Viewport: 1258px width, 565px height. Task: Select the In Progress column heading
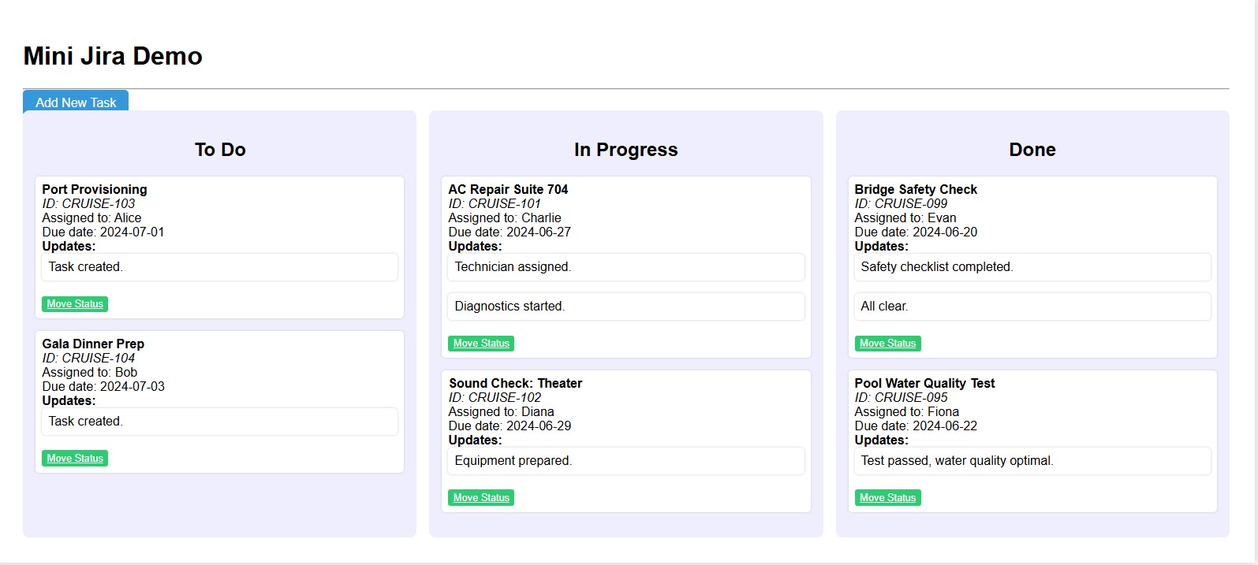625,150
